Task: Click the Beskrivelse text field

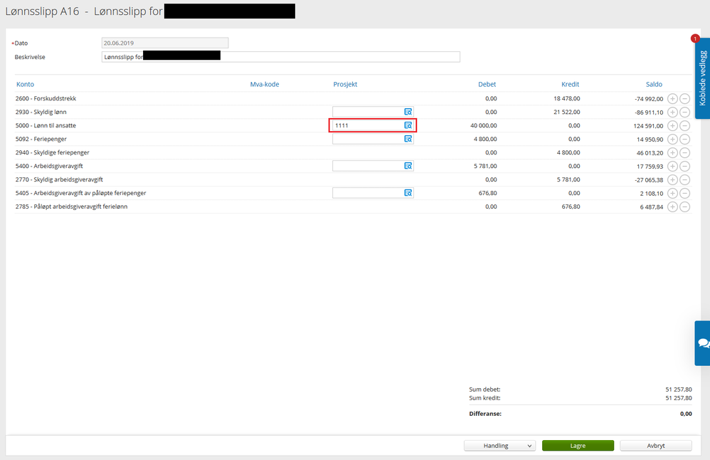Action: [x=281, y=57]
